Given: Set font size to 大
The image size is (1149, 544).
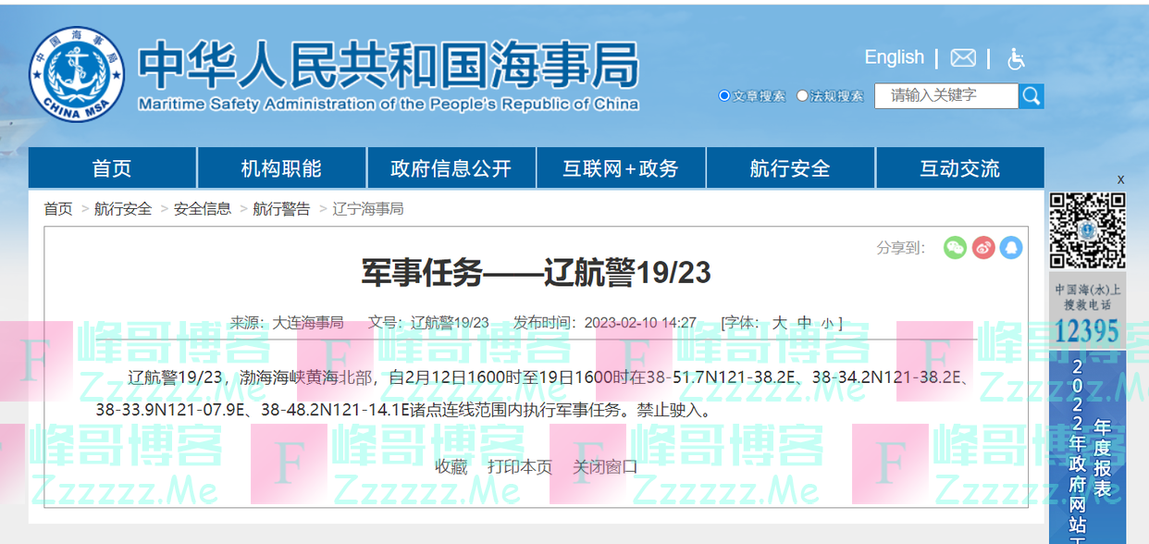Looking at the screenshot, I should (780, 322).
